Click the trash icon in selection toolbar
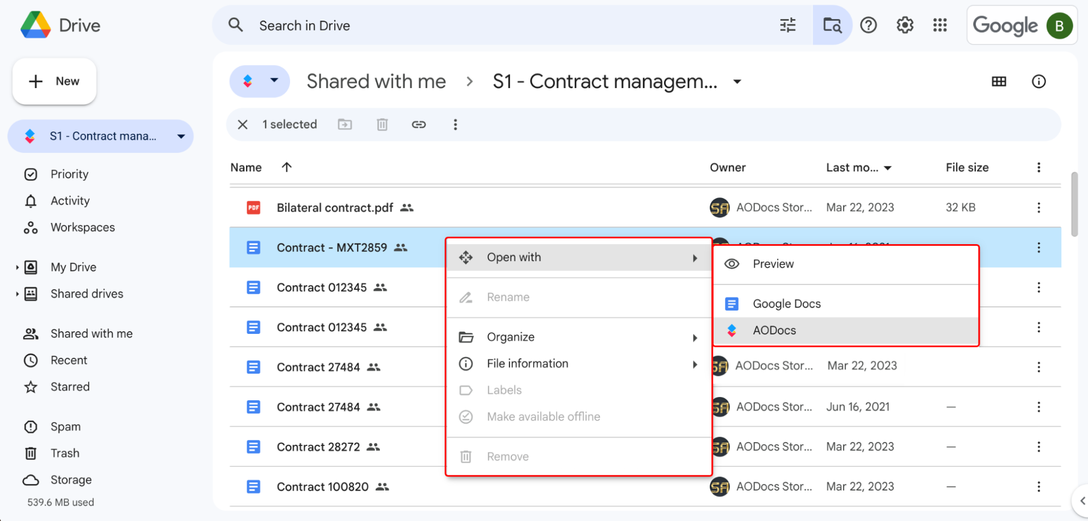1088x521 pixels. click(382, 125)
